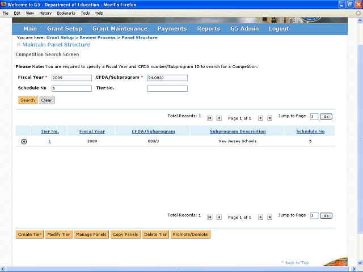The height and width of the screenshot is (272, 363).
Task: Open the Help menu
Action: [x=99, y=13]
